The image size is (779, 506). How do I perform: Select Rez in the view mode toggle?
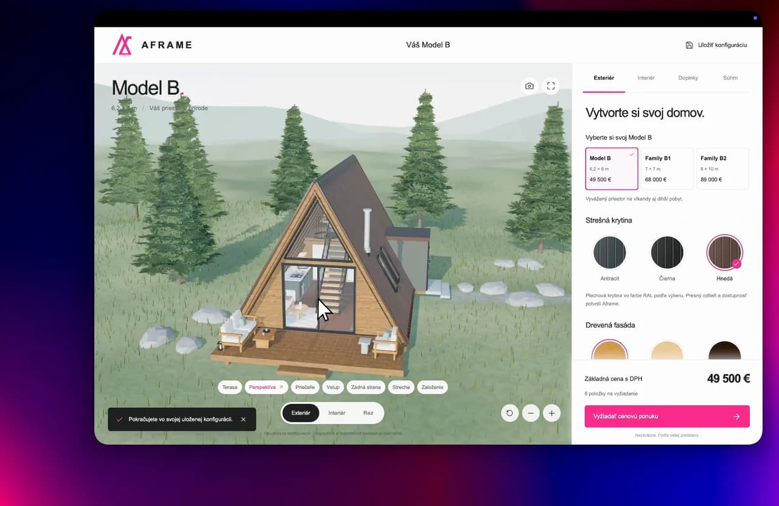click(368, 413)
